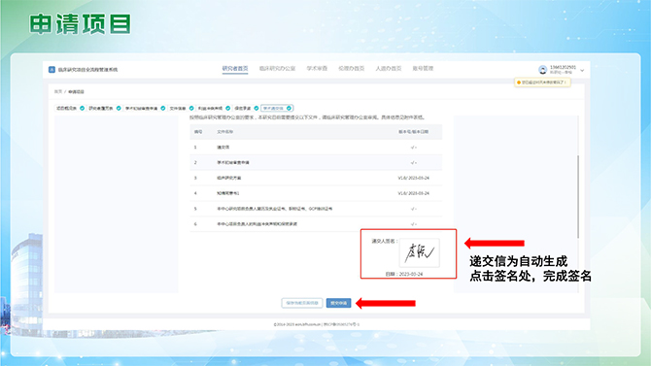The width and height of the screenshot is (651, 366).
Task: Click the blue 提交申请 button
Action: 339,303
